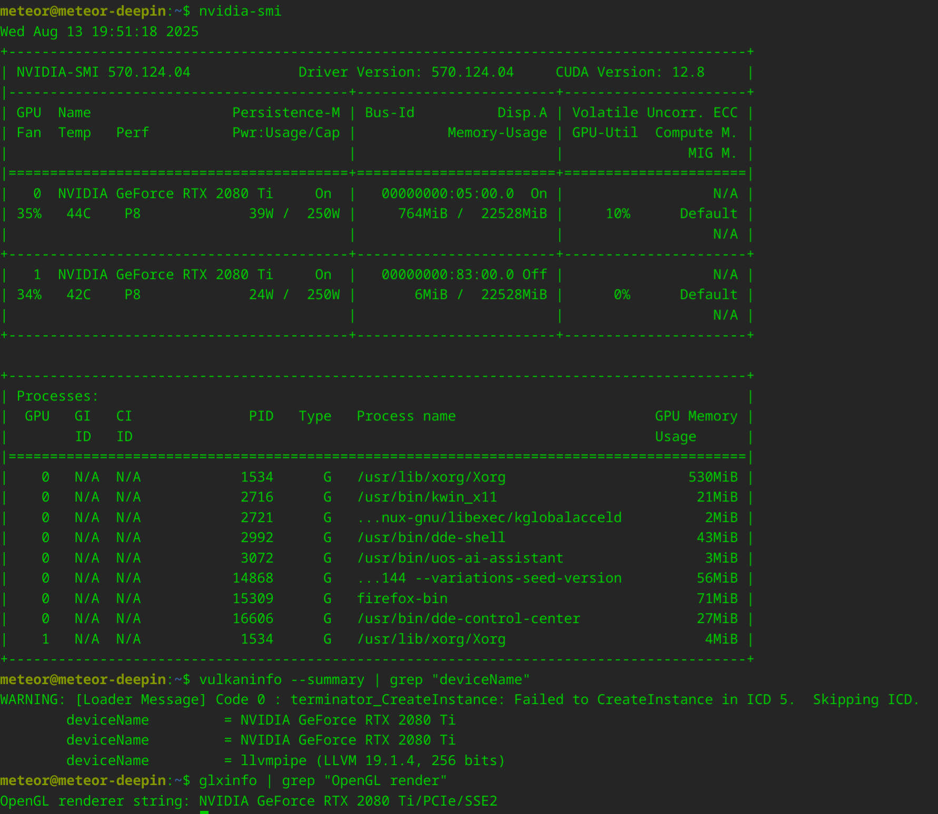Click the "530MiB" Xorg memory usage

pyautogui.click(x=713, y=477)
